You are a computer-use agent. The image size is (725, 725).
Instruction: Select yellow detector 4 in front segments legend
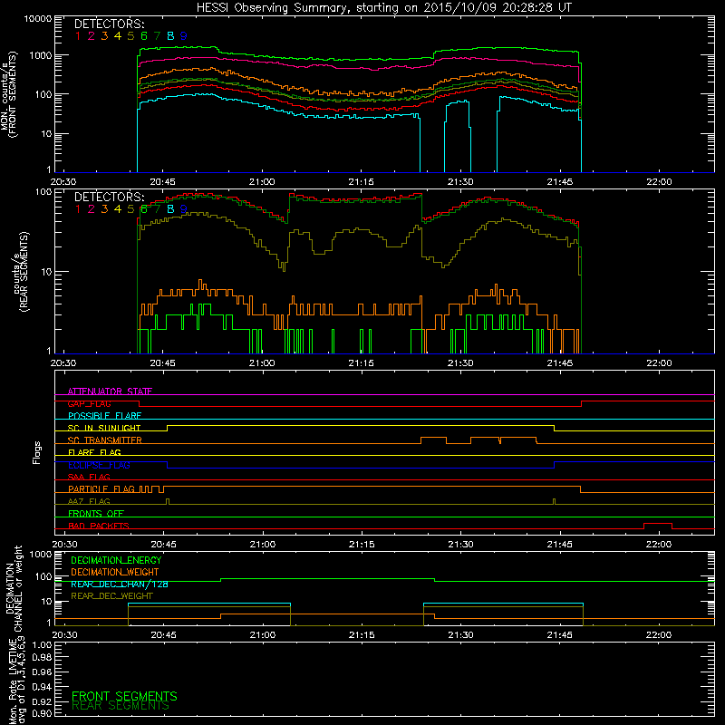point(118,36)
